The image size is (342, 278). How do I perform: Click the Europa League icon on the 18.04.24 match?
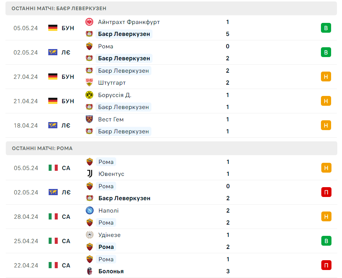click(x=53, y=125)
